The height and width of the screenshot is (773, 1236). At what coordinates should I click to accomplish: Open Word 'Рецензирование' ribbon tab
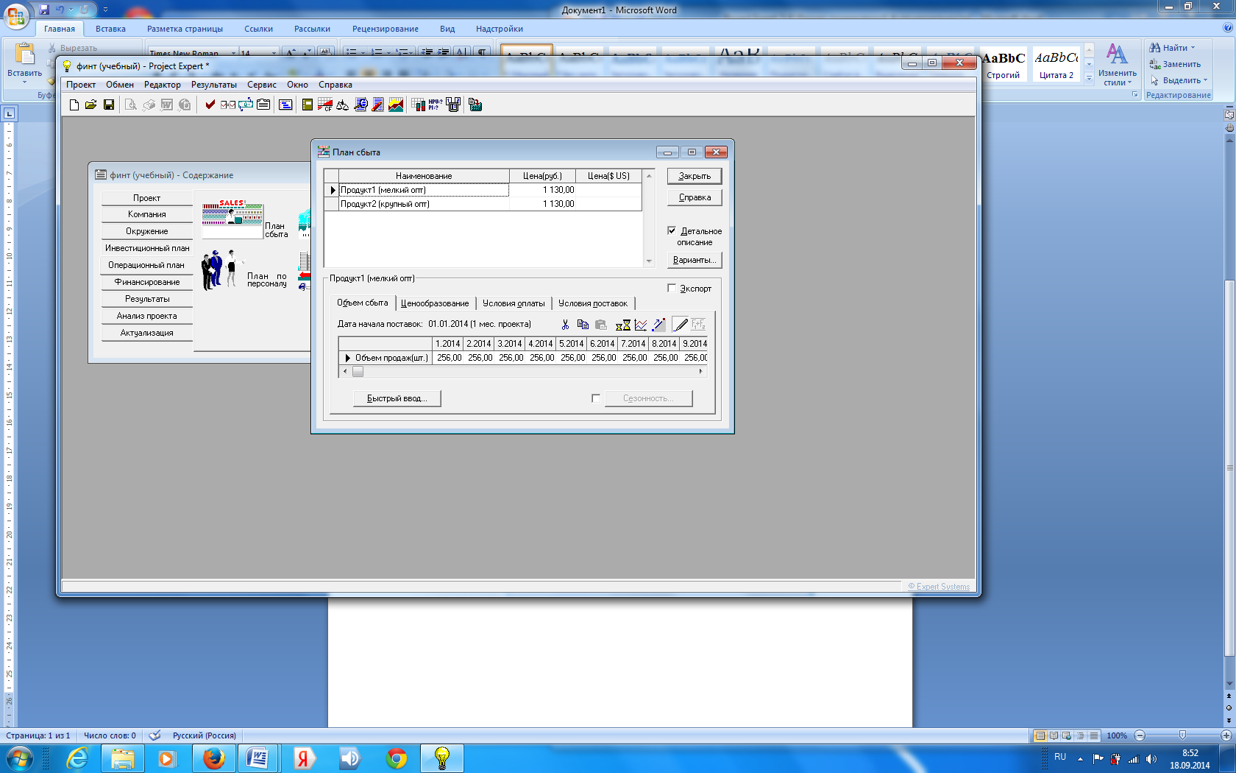click(x=386, y=29)
